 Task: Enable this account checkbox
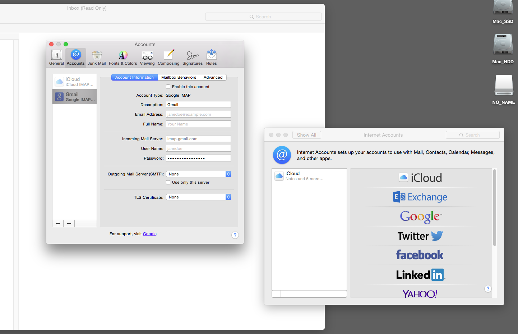(x=168, y=87)
